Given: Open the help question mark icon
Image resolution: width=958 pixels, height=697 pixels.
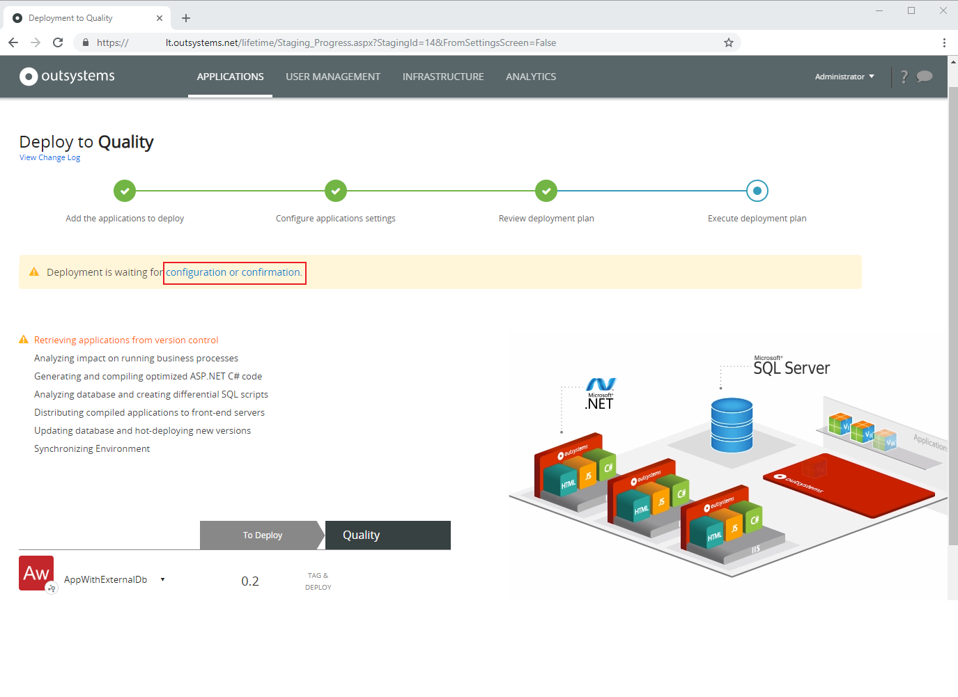Looking at the screenshot, I should [x=904, y=77].
